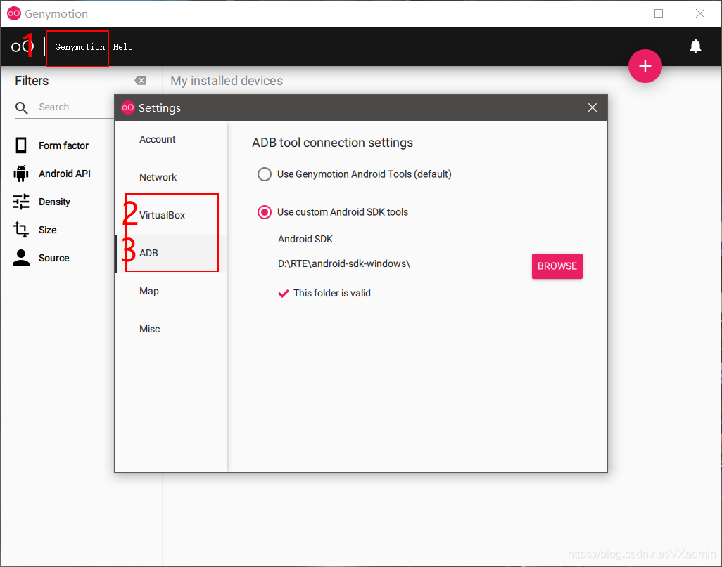Close the Genymotion main window
Screen dimensions: 722x567
pyautogui.click(x=700, y=13)
